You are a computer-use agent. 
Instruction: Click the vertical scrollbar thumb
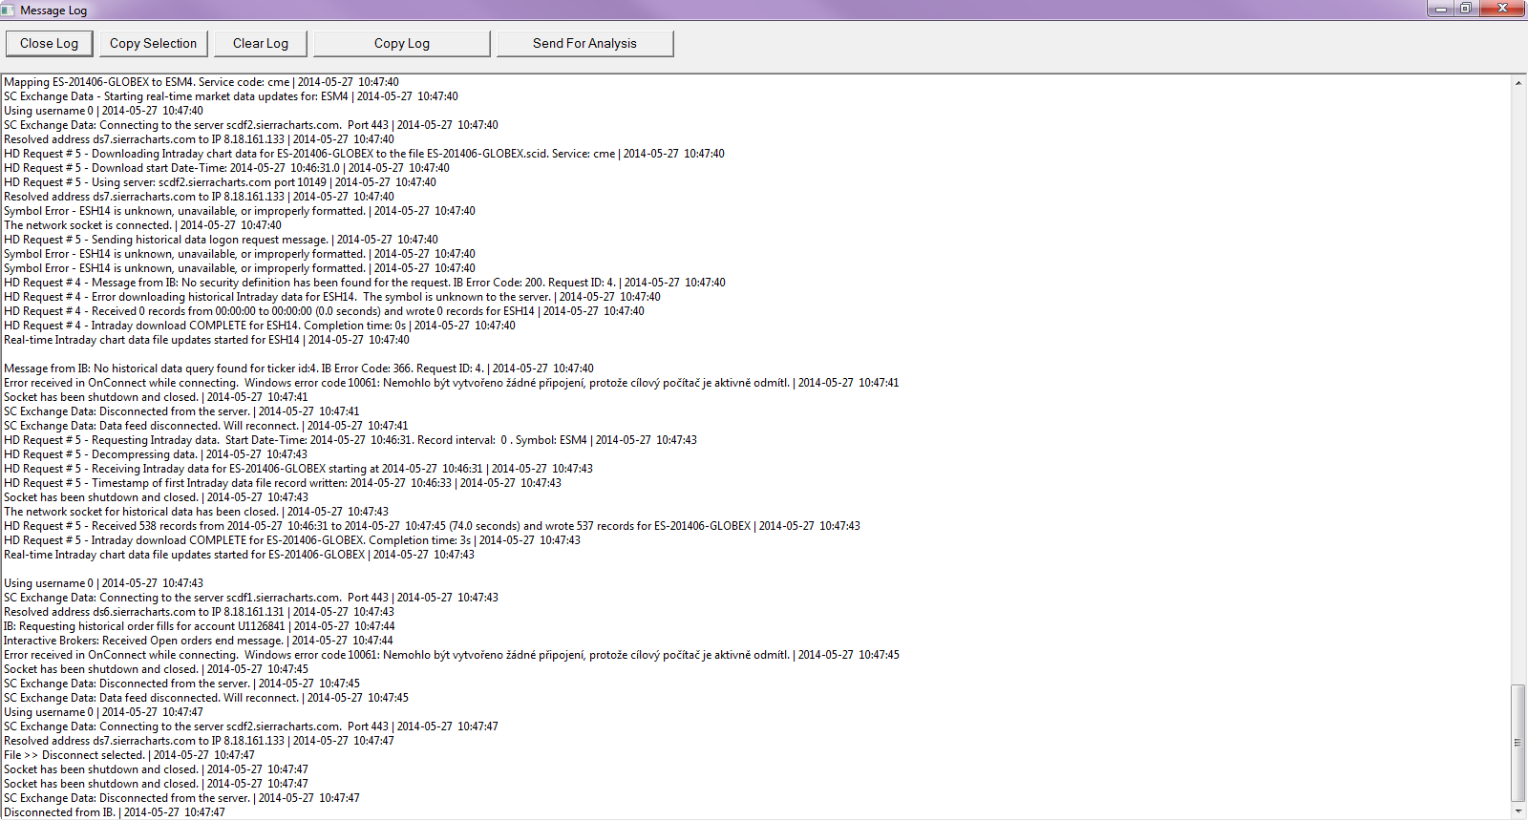coord(1518,743)
